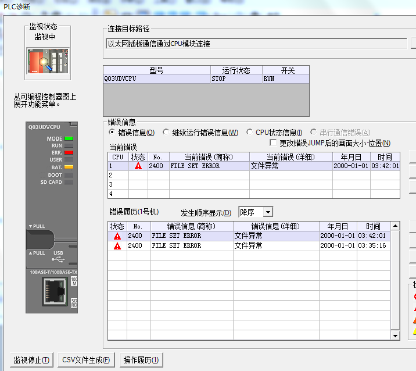Image resolution: width=416 pixels, height=371 pixels.
Task: Select the Q03UDVCPU row in module table
Action: click(x=206, y=79)
